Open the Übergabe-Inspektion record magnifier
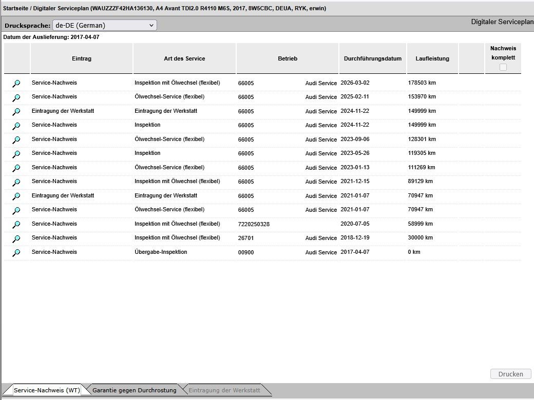This screenshot has width=534, height=400. coord(16,252)
